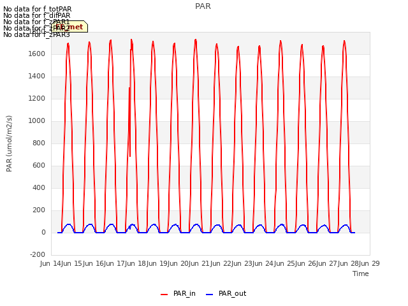Toggle PAR_out series in legend
Image resolution: width=408 pixels, height=306 pixels.
(226, 294)
